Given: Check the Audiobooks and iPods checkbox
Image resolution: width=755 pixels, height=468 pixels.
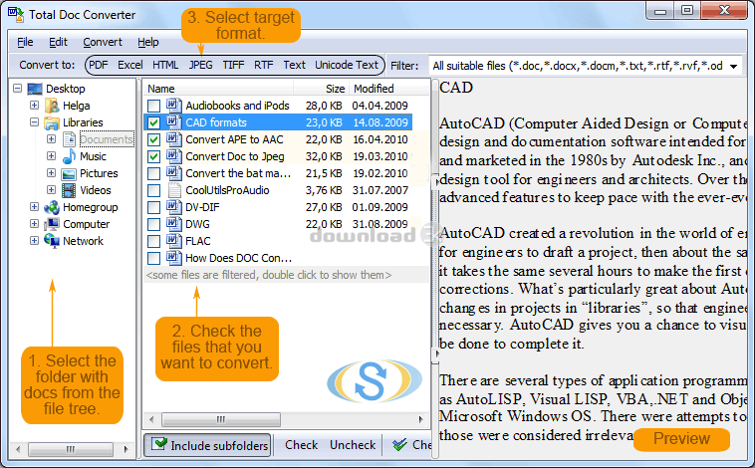Looking at the screenshot, I should tap(154, 106).
